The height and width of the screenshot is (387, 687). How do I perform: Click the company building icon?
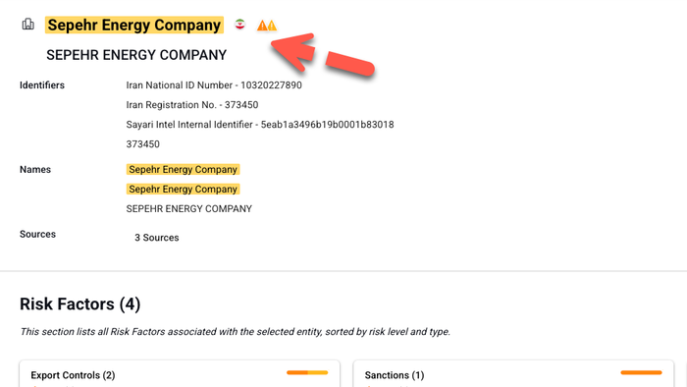(28, 24)
